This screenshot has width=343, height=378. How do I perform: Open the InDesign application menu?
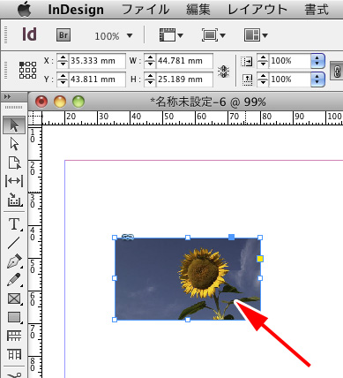tap(76, 10)
